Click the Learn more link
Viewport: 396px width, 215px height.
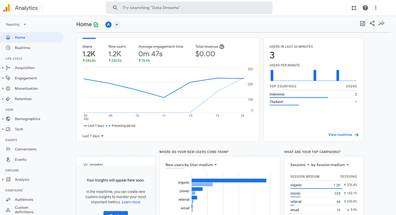[131, 202]
